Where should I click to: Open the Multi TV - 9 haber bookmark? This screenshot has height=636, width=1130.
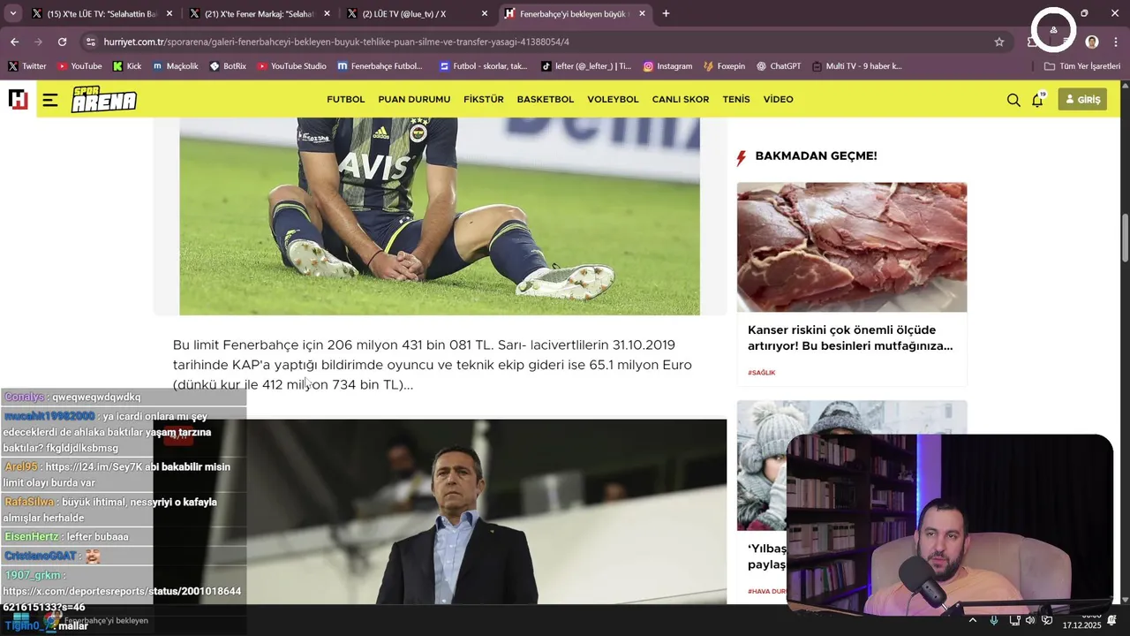tap(857, 66)
